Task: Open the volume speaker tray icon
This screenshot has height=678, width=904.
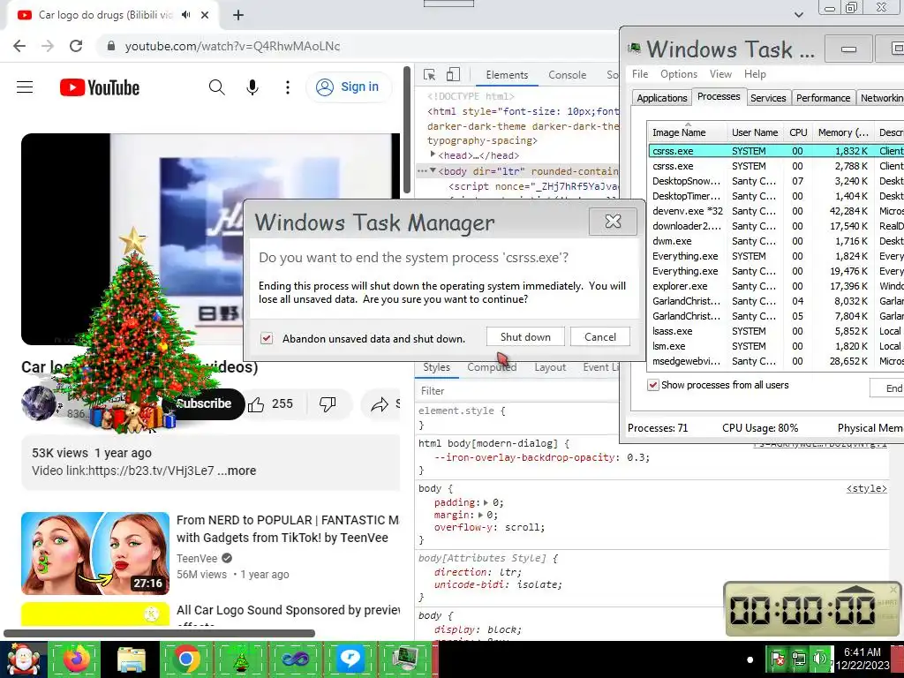Action: (819, 659)
